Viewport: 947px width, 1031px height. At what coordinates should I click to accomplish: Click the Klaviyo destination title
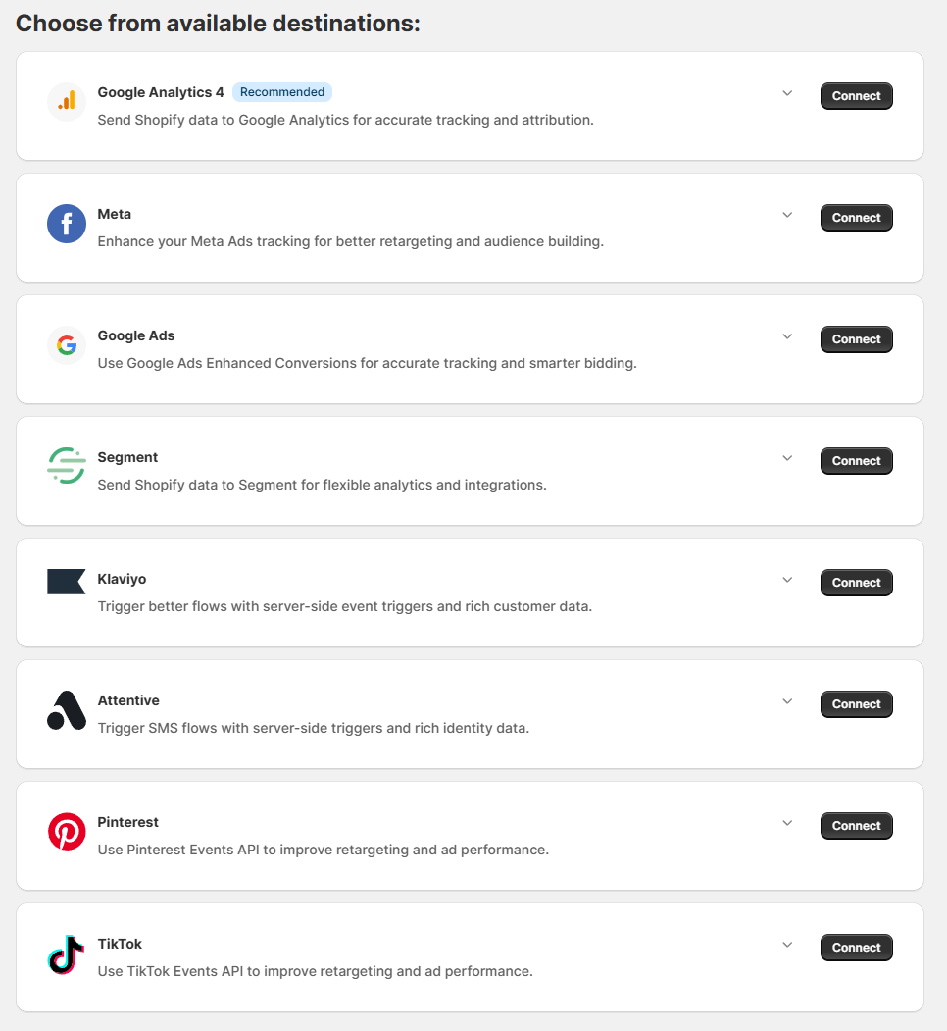tap(122, 579)
